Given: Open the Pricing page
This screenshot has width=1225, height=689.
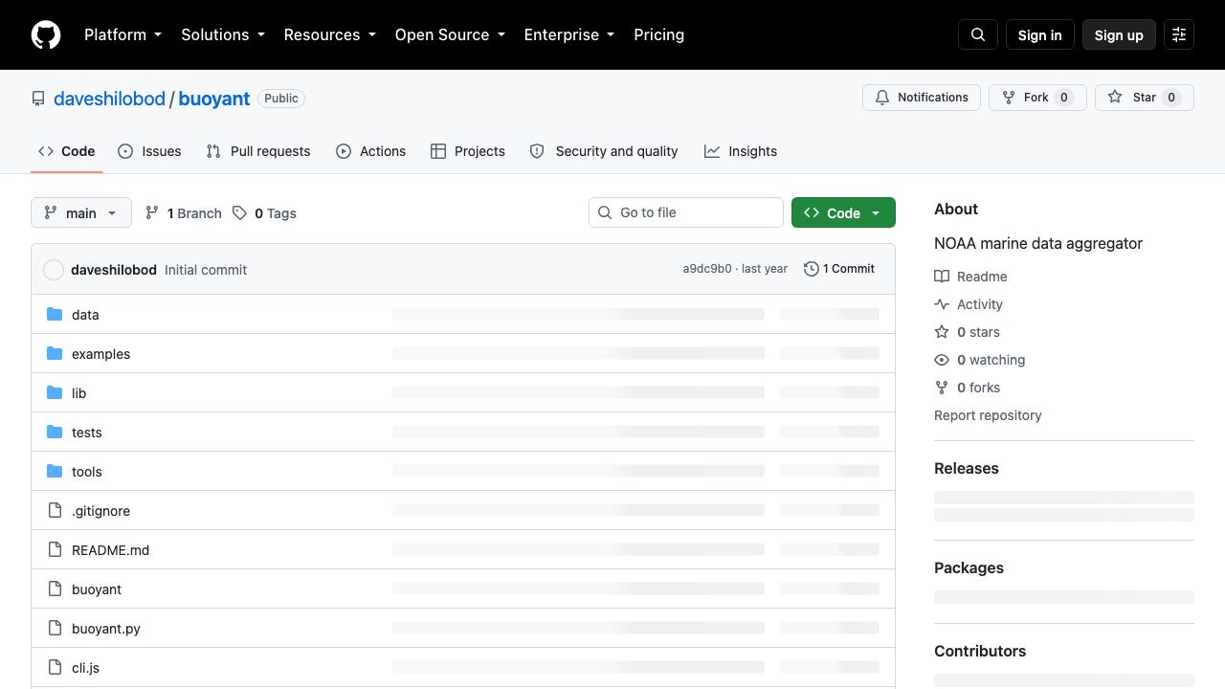Looking at the screenshot, I should coord(658,34).
